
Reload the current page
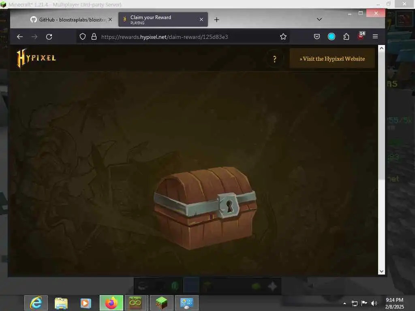click(49, 37)
